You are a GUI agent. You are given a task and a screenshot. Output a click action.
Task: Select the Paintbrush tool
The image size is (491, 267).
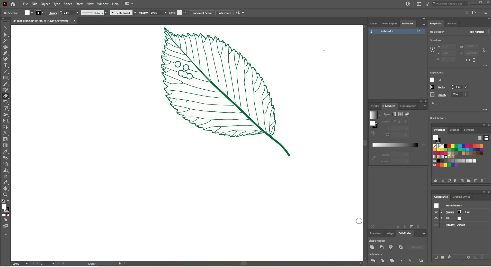click(5, 84)
